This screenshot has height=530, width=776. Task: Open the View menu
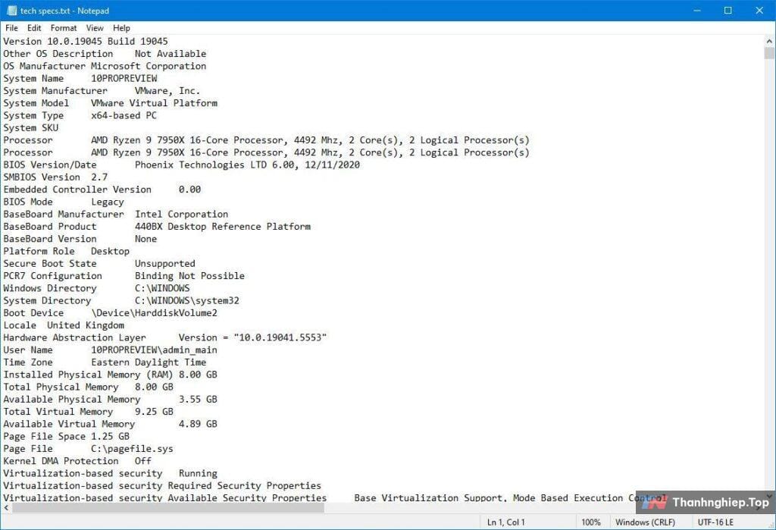[95, 28]
